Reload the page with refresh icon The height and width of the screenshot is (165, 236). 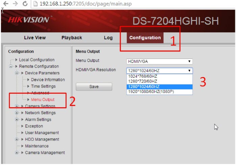point(25,4)
